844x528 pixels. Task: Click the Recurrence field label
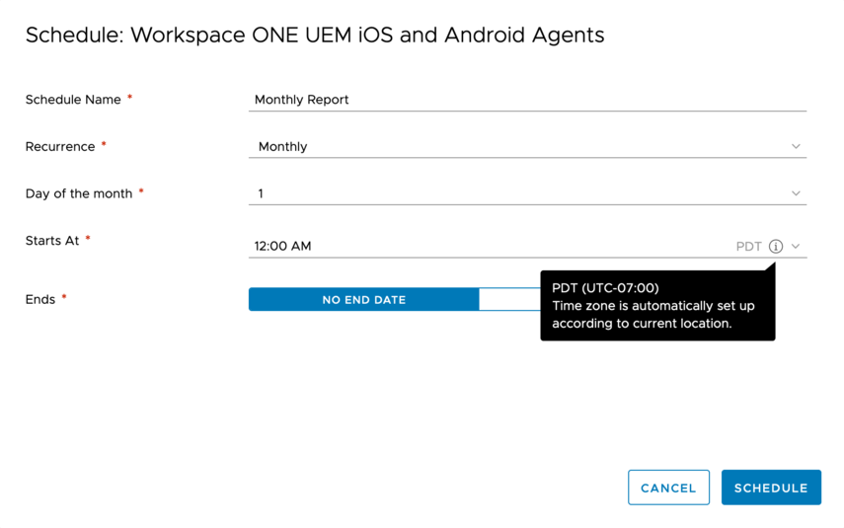(60, 147)
